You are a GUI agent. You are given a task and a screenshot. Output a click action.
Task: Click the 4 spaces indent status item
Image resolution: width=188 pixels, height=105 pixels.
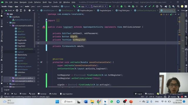(x=159, y=97)
